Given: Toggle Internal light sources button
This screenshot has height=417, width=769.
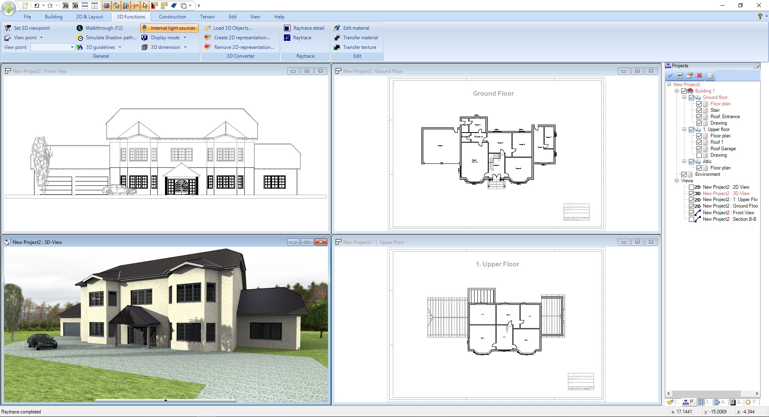Looking at the screenshot, I should [169, 28].
